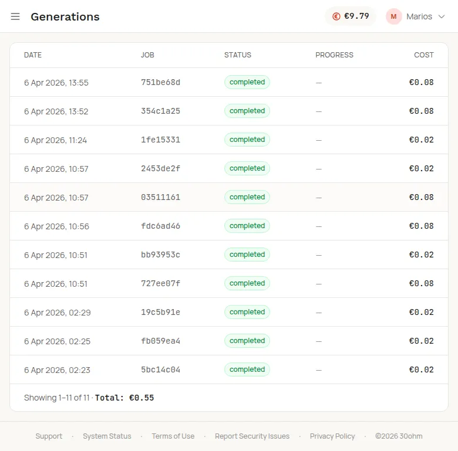The width and height of the screenshot is (458, 451).
Task: Open the System Status footer link
Action: pos(107,436)
